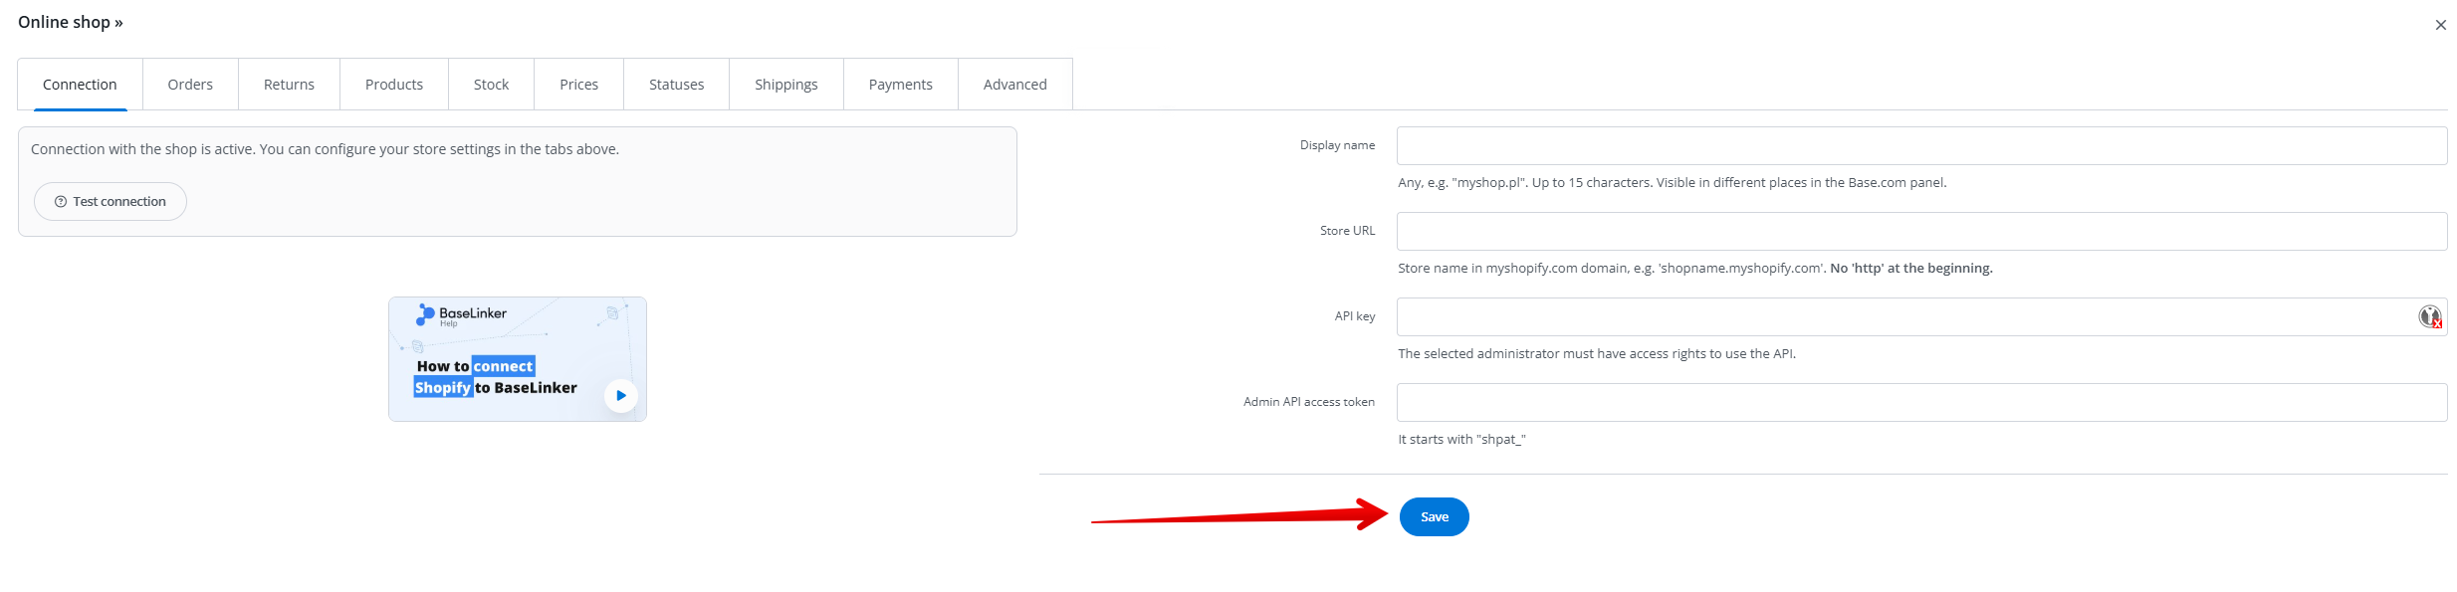2457x592 pixels.
Task: Switch to the Statuses tab
Action: (x=676, y=85)
